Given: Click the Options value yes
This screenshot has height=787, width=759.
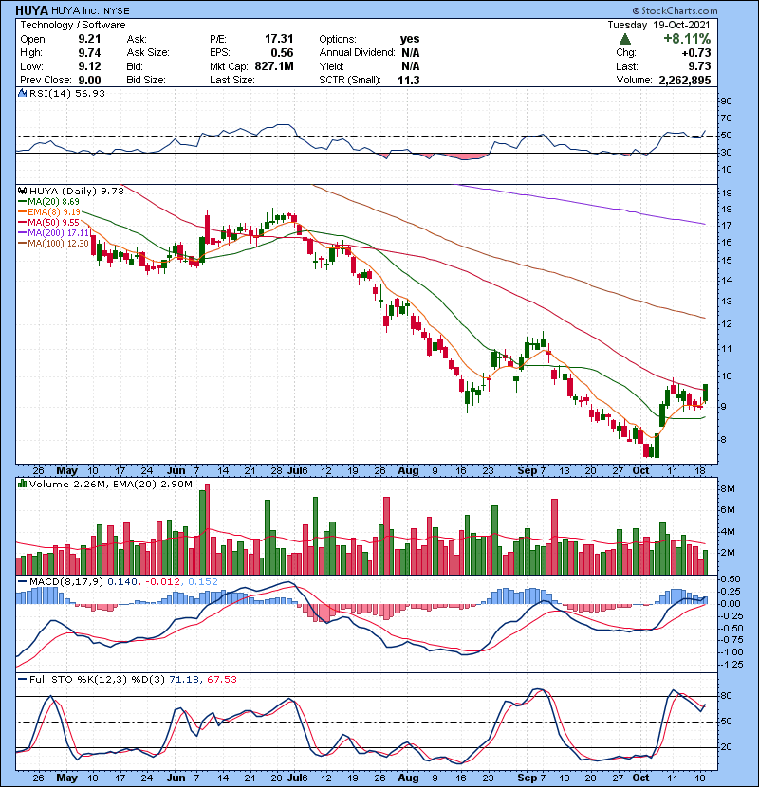Looking at the screenshot, I should click(x=410, y=39).
